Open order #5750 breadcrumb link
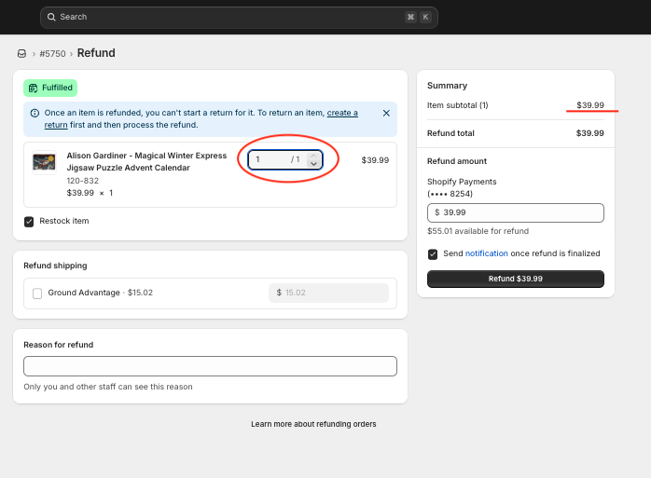 coord(52,53)
